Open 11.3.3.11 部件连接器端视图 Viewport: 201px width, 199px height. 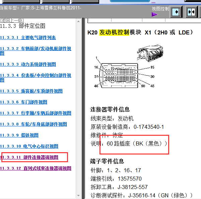pyautogui.click(x=29, y=157)
